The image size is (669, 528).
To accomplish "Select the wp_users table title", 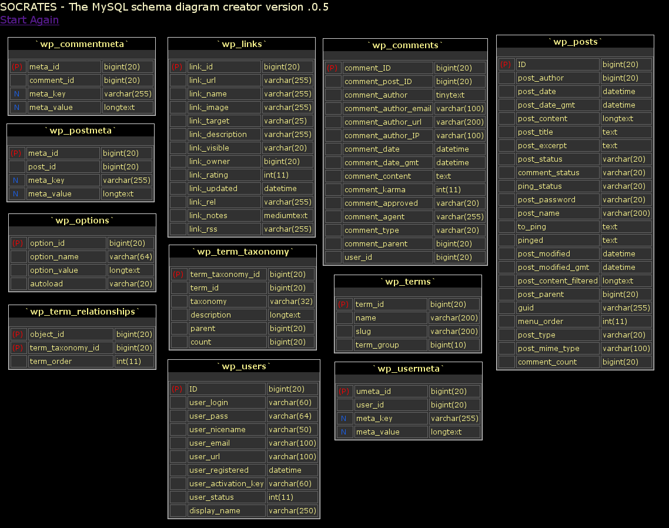I will click(x=244, y=366).
